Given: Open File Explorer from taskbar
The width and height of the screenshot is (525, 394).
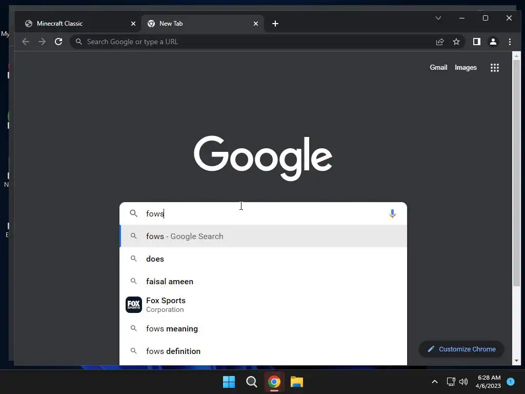Looking at the screenshot, I should (x=297, y=382).
